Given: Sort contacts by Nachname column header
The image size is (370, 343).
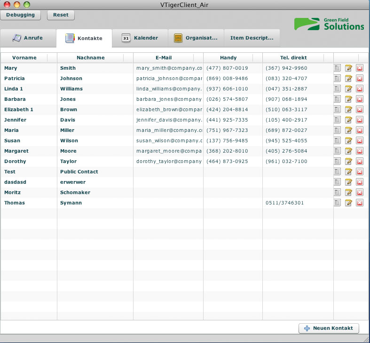Looking at the screenshot, I should [x=90, y=57].
